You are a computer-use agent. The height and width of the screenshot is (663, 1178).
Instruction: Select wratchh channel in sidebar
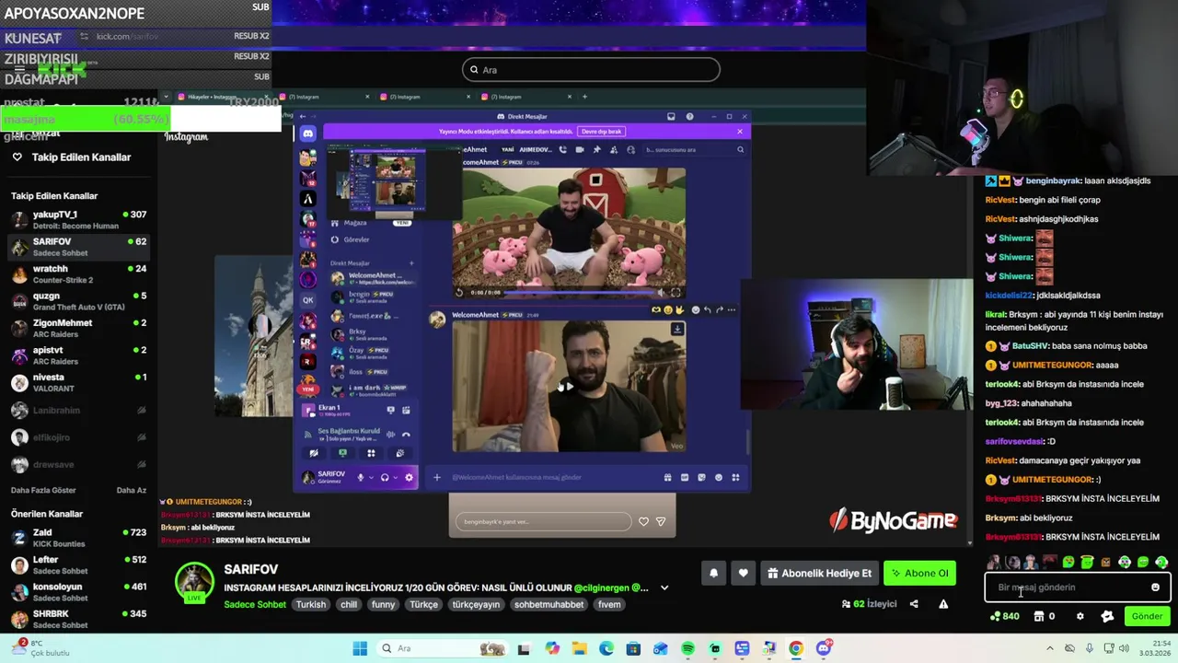pos(78,273)
